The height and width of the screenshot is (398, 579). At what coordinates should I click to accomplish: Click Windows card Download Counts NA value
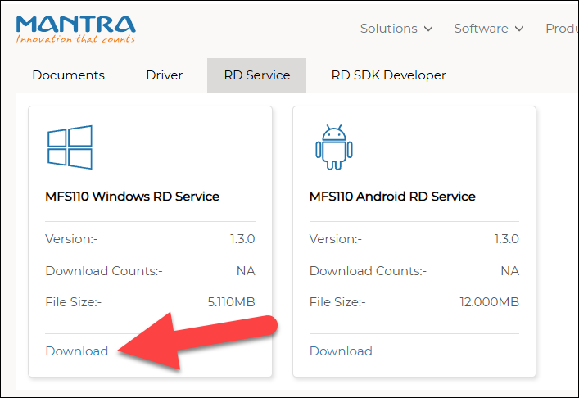[246, 271]
